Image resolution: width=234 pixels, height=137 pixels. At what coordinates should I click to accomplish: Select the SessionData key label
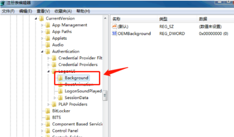tap(76, 98)
